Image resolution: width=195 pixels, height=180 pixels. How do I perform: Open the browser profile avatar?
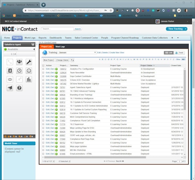point(186,10)
